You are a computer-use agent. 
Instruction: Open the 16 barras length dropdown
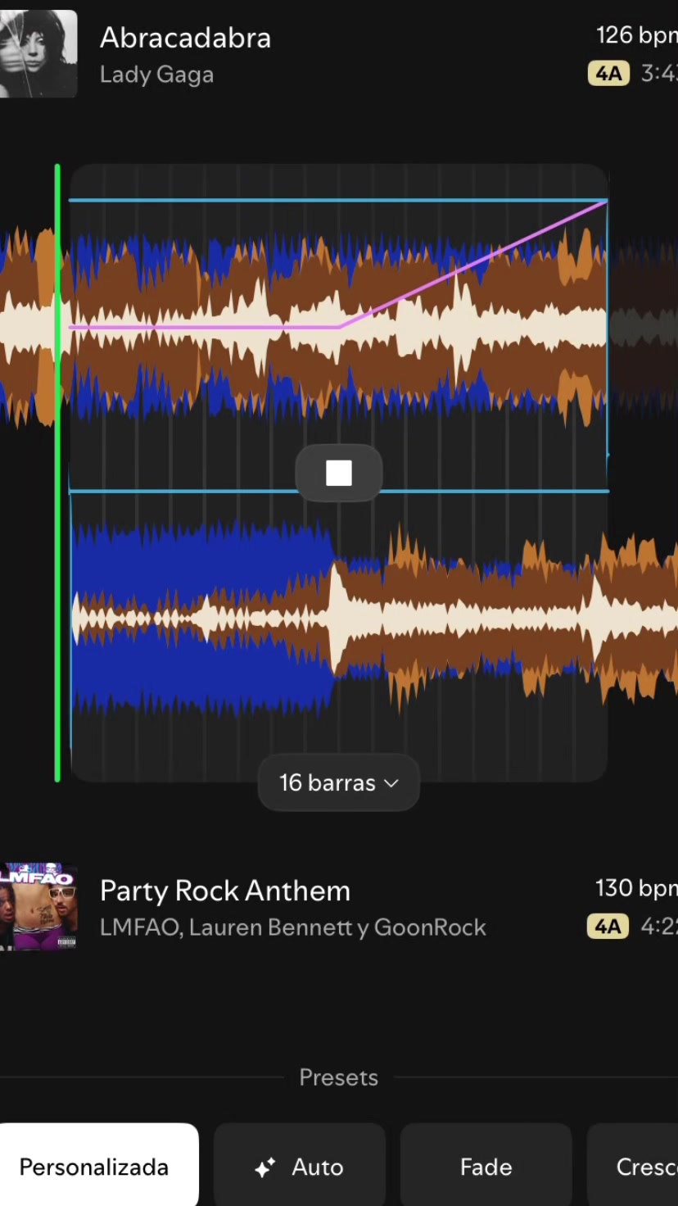(339, 782)
